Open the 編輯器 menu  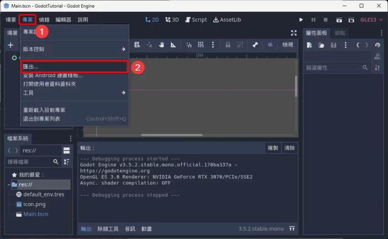pyautogui.click(x=63, y=20)
